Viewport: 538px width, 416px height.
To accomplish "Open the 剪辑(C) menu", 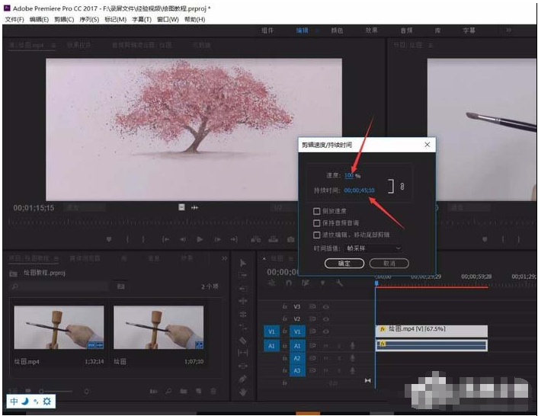I will click(65, 19).
